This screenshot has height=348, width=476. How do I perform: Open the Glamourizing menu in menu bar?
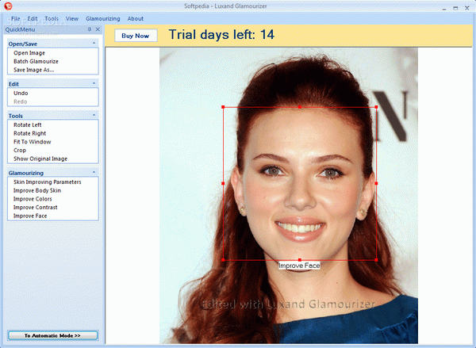pyautogui.click(x=103, y=18)
